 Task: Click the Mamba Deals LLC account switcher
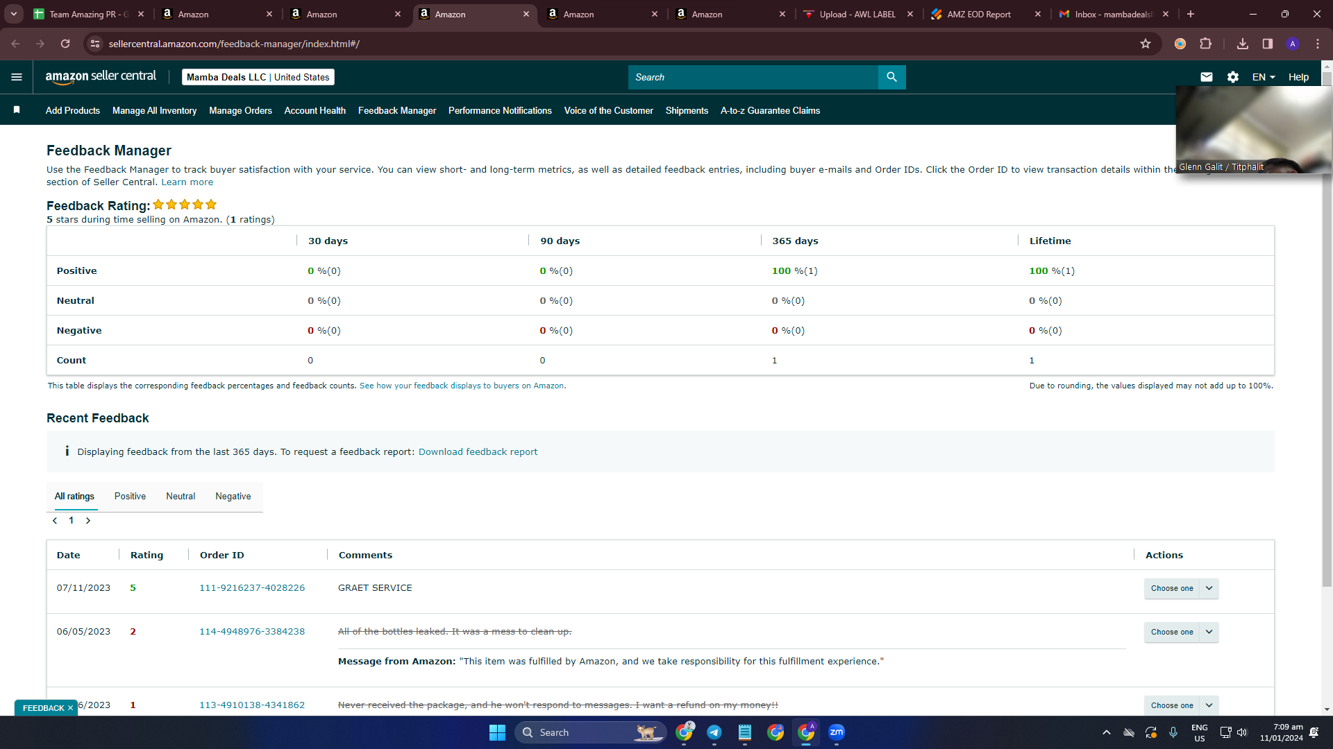click(x=258, y=77)
